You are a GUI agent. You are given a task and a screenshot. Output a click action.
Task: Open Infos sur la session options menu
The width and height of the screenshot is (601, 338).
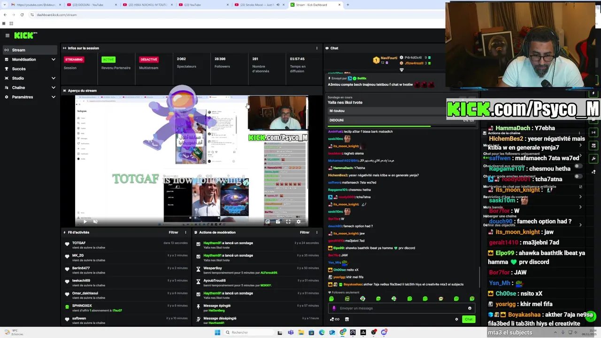click(316, 48)
